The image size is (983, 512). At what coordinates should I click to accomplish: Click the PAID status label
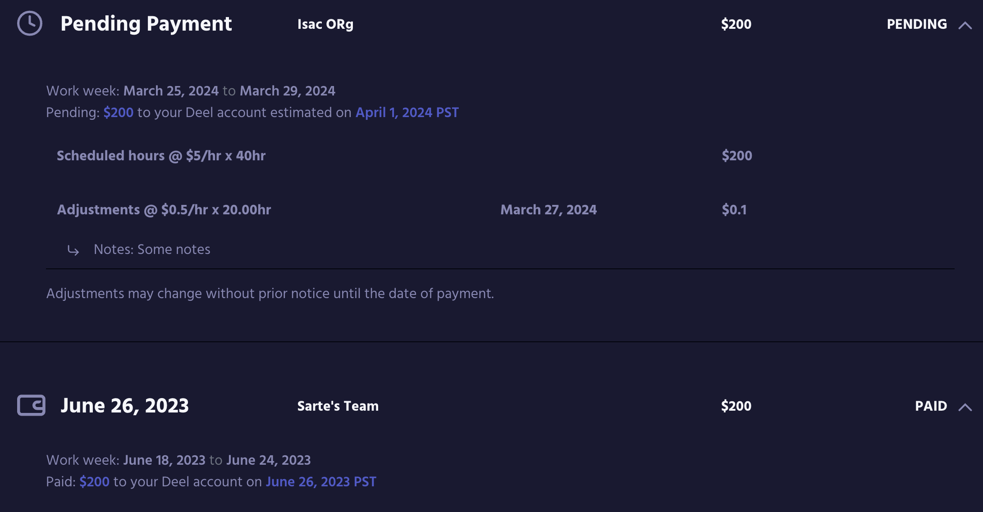click(931, 406)
